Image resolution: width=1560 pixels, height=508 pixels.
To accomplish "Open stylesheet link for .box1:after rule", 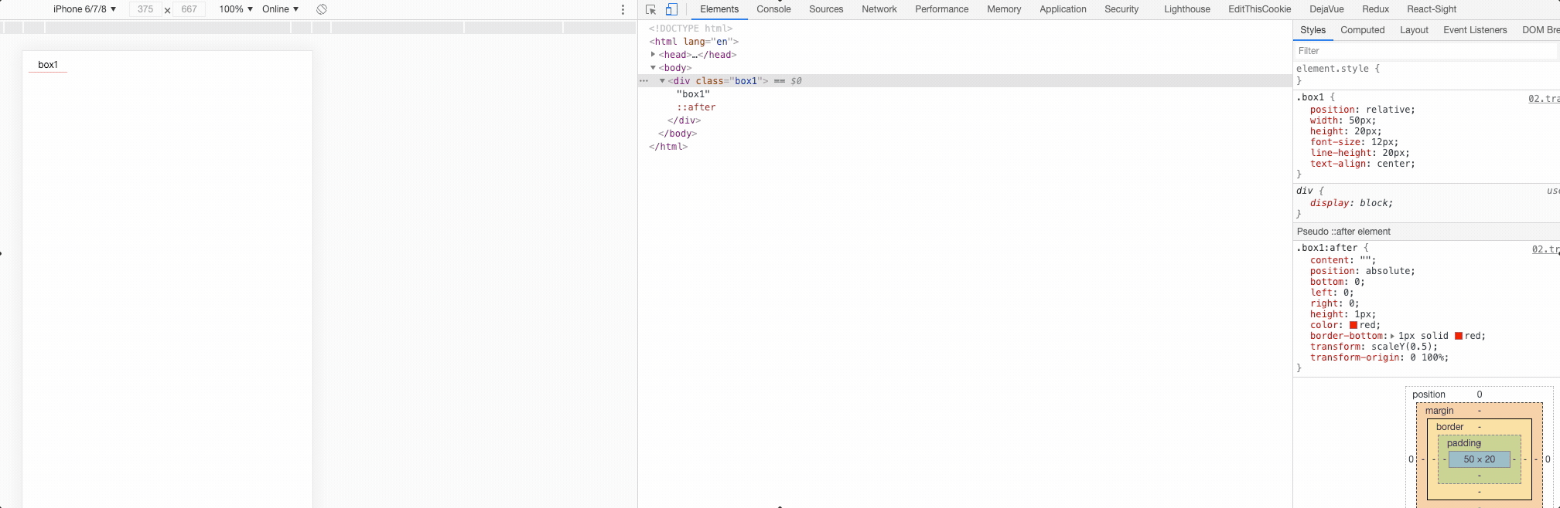I will [x=1545, y=249].
